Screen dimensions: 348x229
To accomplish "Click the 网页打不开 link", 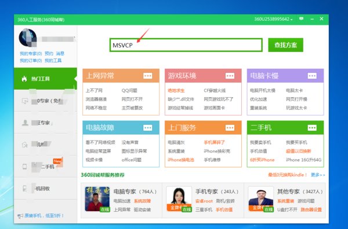I will tap(132, 99).
